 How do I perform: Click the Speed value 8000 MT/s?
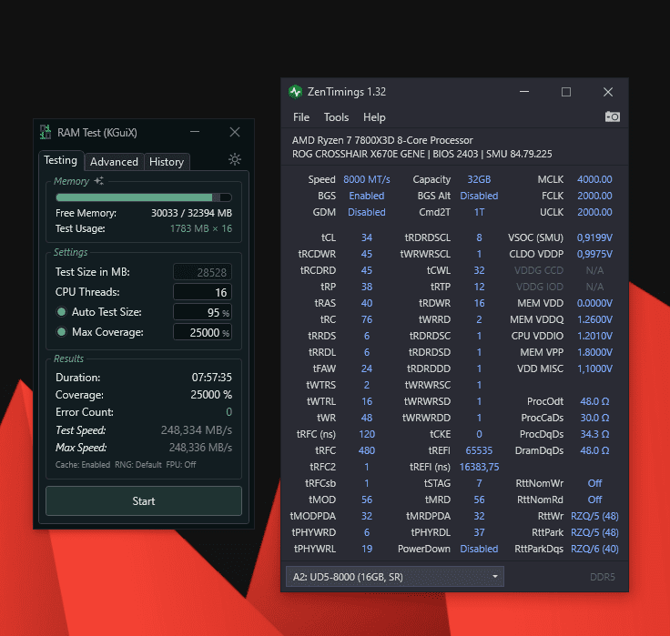pyautogui.click(x=367, y=179)
